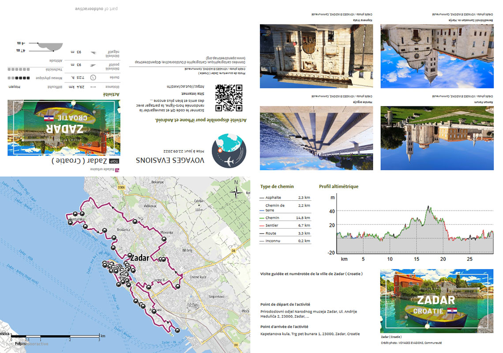
Task: Open the https://out.ac/IAWsTm link
Action: [x=185, y=86]
